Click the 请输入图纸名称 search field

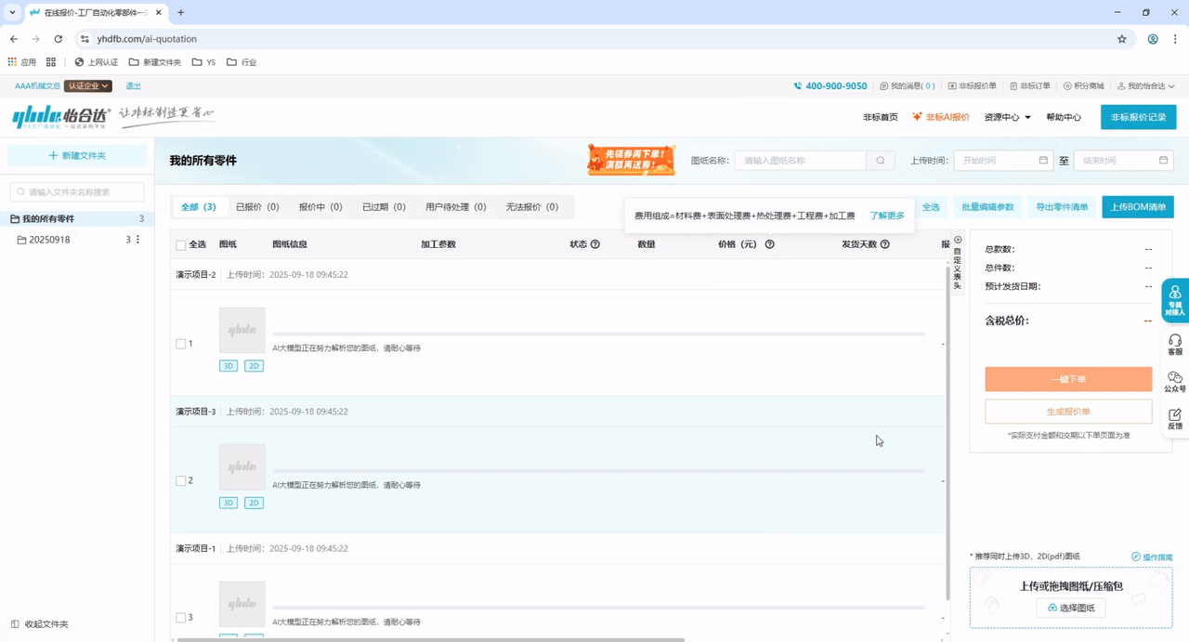[801, 161]
